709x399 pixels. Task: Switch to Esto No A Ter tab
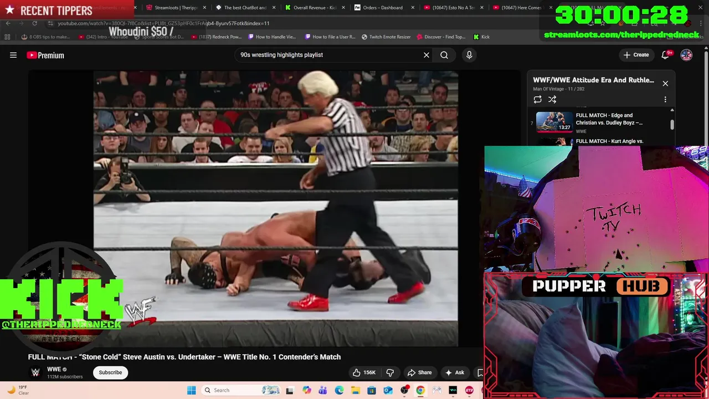pyautogui.click(x=453, y=8)
